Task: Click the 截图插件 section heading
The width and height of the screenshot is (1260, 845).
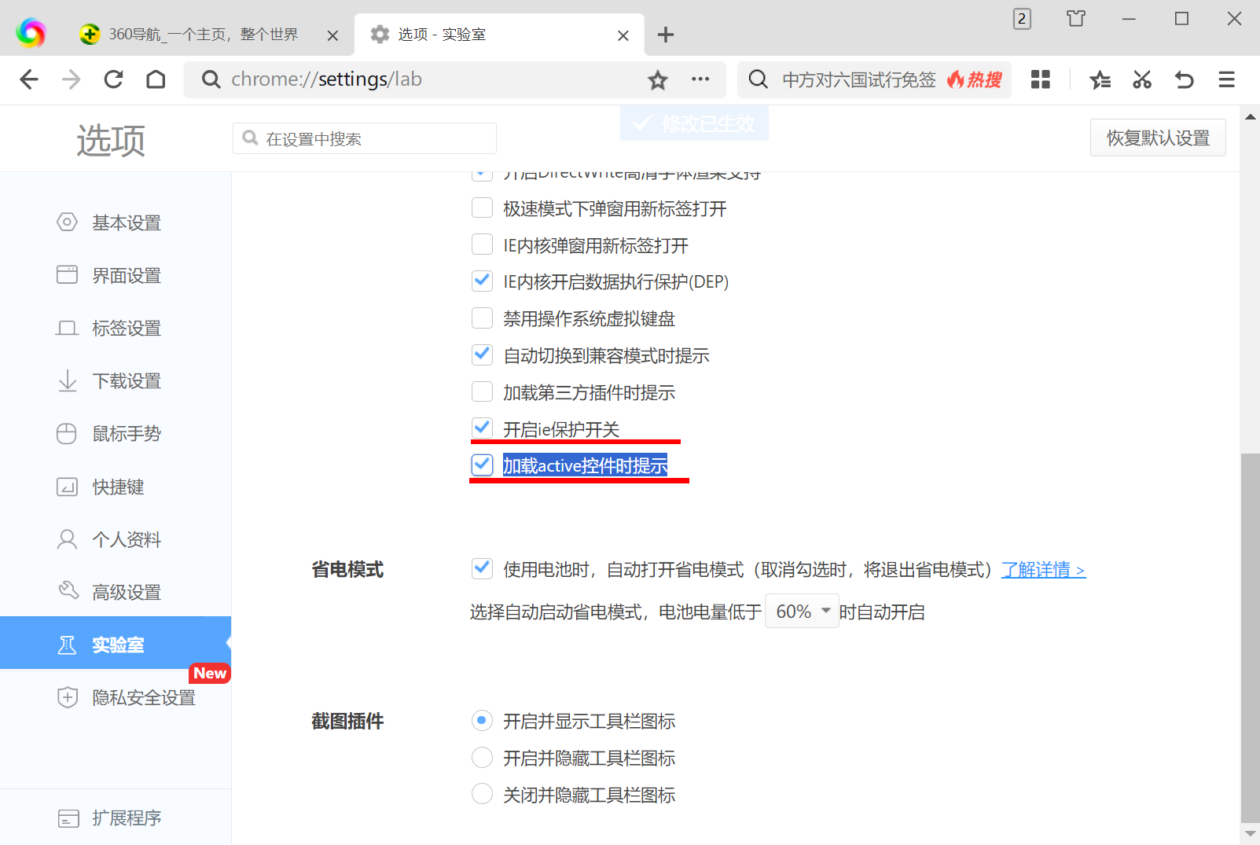Action: 347,721
